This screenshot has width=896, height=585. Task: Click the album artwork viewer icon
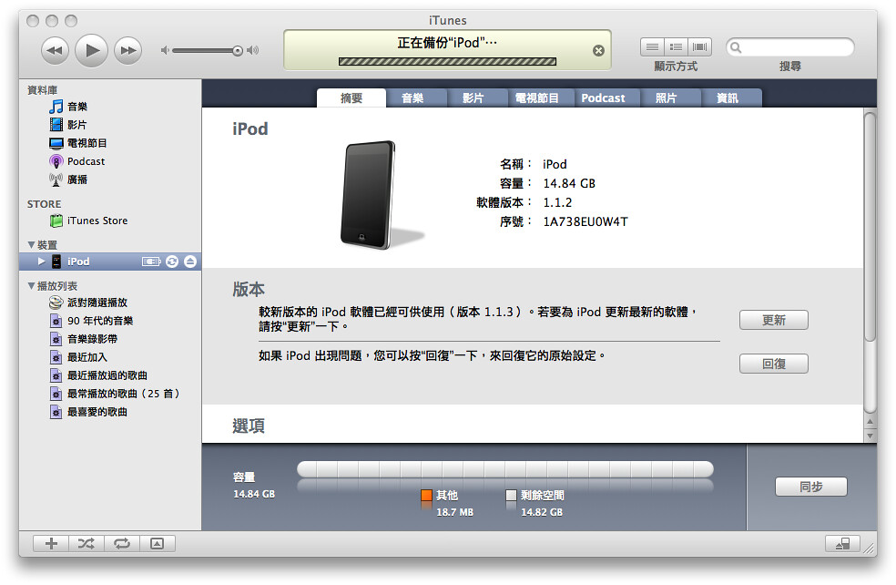[158, 543]
